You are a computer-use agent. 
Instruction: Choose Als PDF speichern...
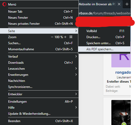coord(104,49)
